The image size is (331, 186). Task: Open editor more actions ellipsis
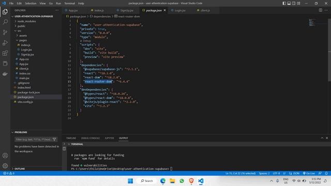[326, 10]
